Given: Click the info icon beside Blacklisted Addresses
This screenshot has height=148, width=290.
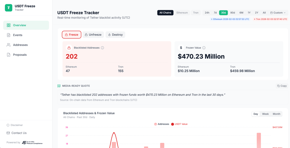Looking at the screenshot, I should (102, 48).
